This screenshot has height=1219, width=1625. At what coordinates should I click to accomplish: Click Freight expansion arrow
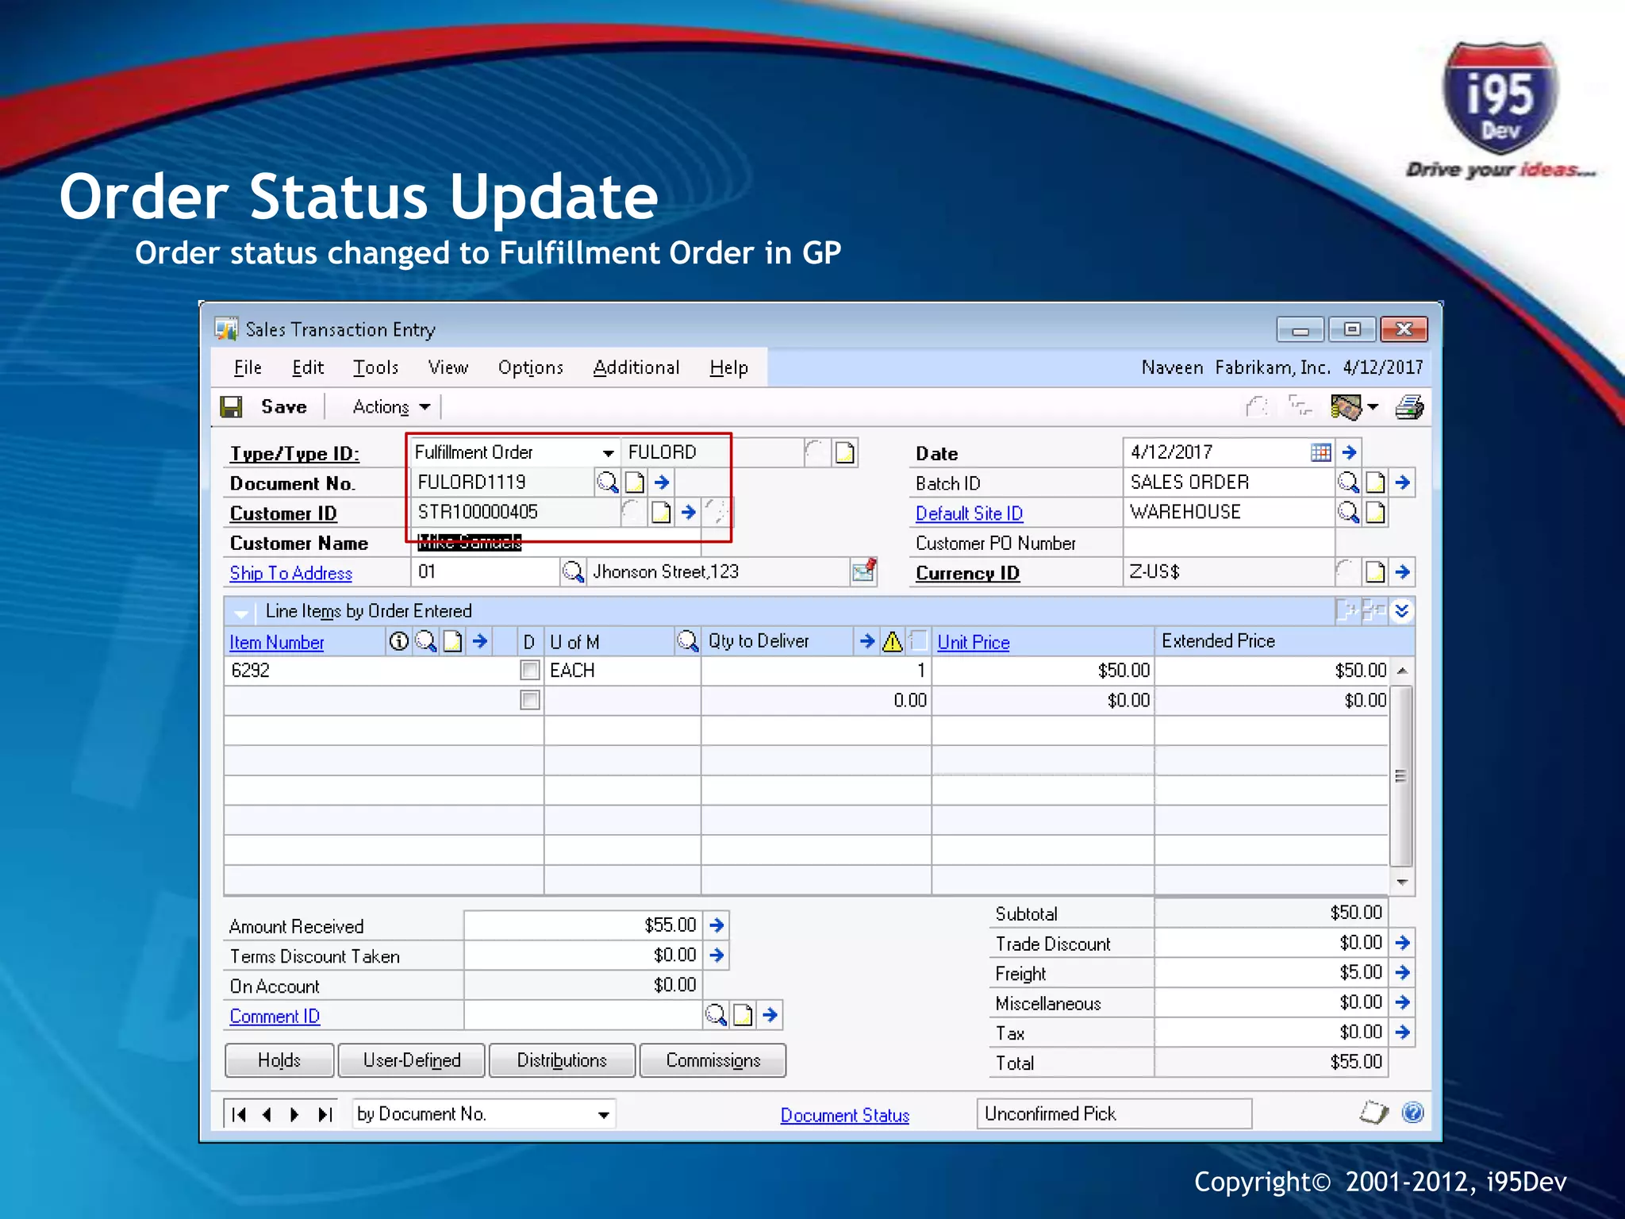tap(1402, 972)
